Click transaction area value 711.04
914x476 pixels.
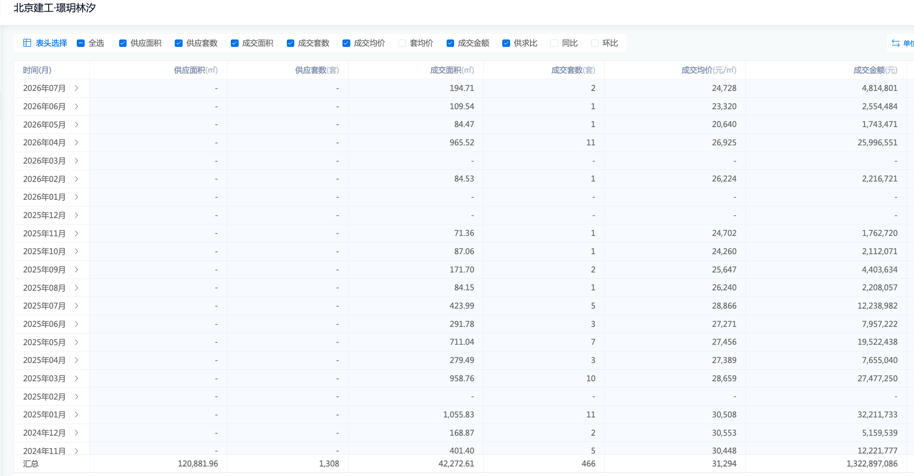click(462, 342)
